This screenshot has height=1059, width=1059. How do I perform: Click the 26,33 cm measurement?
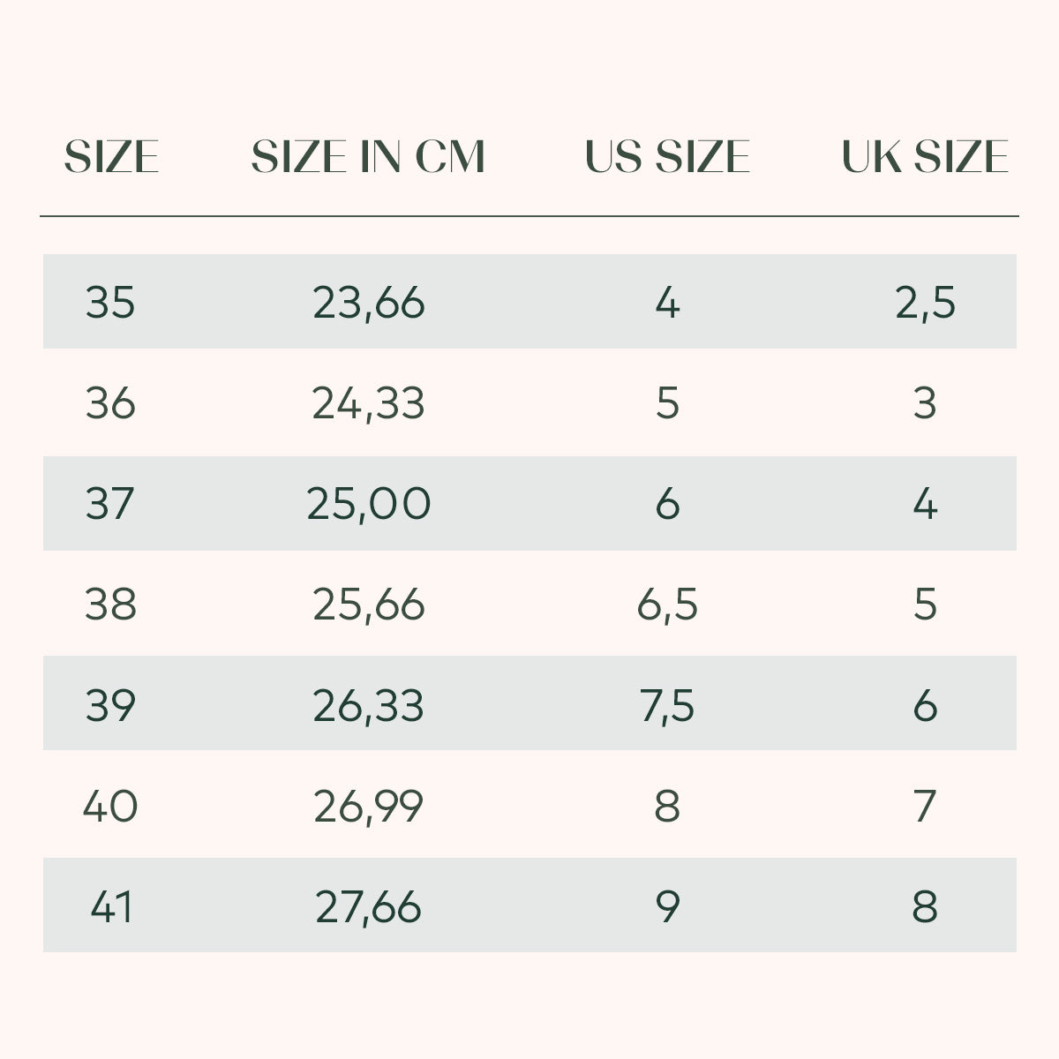coord(369,706)
